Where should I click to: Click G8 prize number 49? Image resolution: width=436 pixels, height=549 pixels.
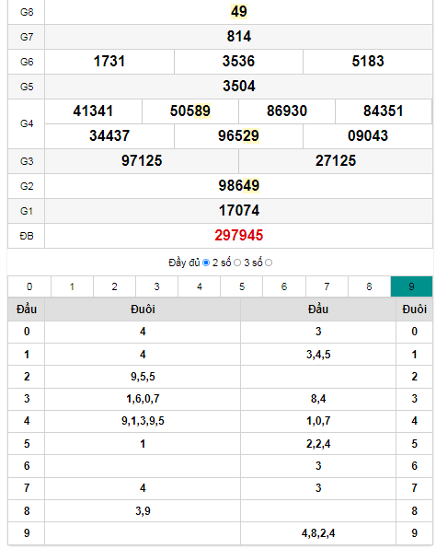click(x=239, y=12)
